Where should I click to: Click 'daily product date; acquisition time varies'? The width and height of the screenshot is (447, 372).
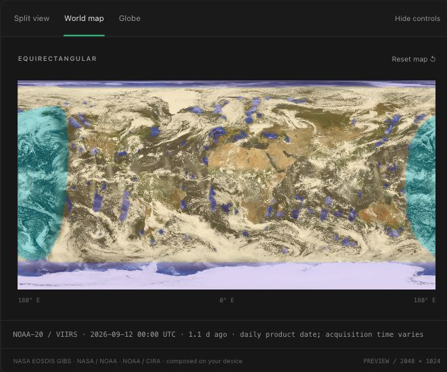click(x=331, y=334)
